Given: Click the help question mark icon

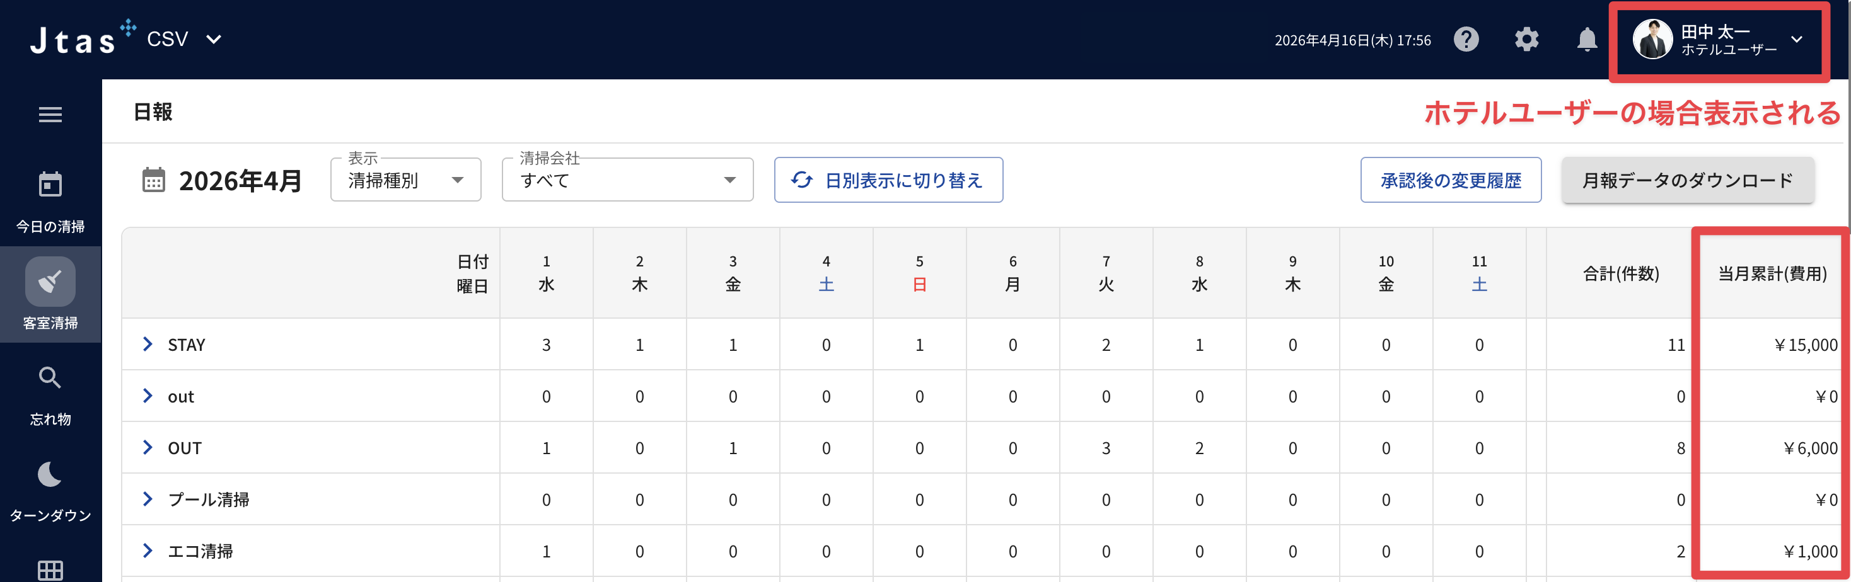Looking at the screenshot, I should pos(1466,39).
